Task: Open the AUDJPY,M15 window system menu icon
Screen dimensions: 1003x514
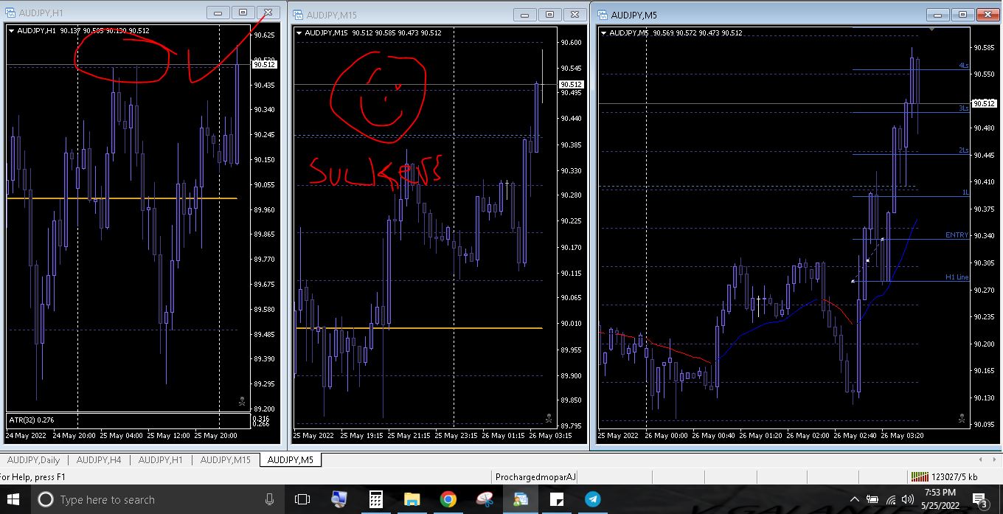Action: pyautogui.click(x=297, y=15)
